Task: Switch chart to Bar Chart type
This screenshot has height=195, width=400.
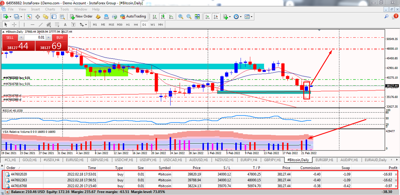Action: pyautogui.click(x=155, y=17)
